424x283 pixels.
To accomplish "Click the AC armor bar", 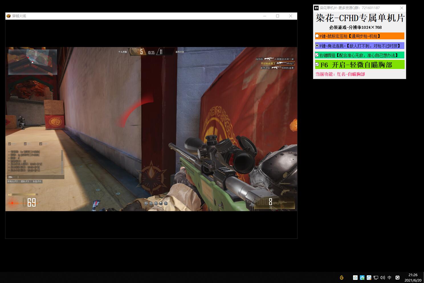I will click(25, 195).
